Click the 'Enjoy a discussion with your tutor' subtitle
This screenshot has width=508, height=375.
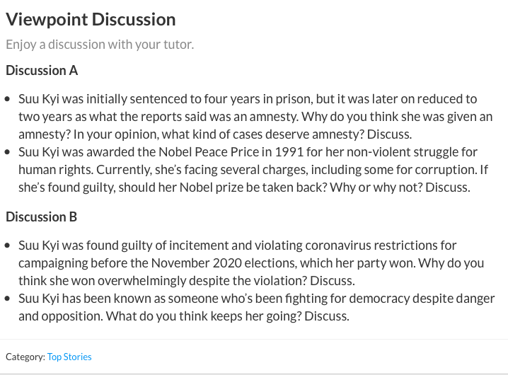[100, 45]
